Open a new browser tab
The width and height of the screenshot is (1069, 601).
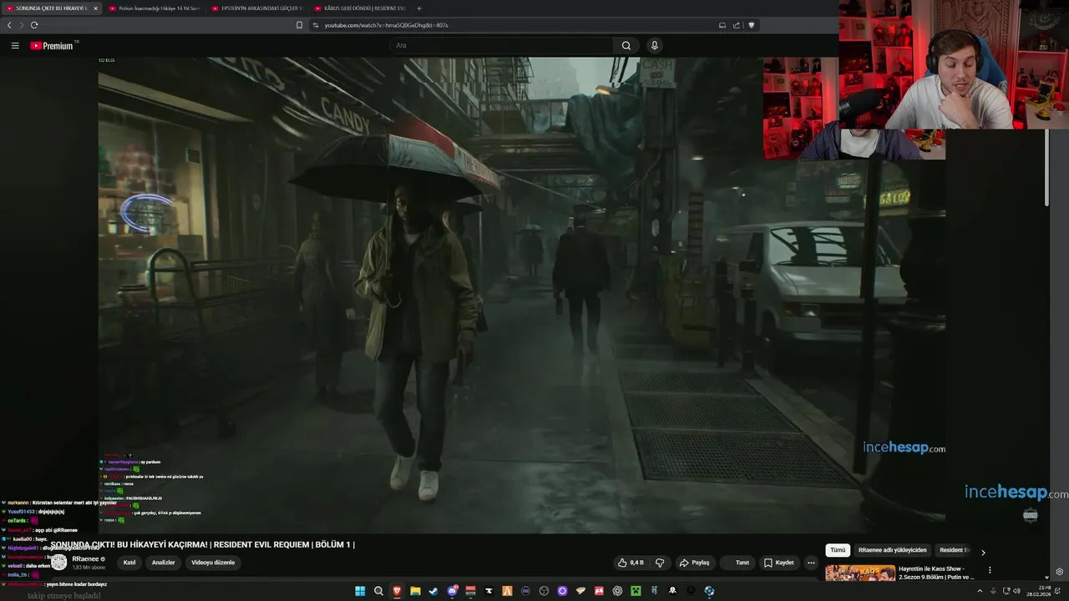pos(418,8)
